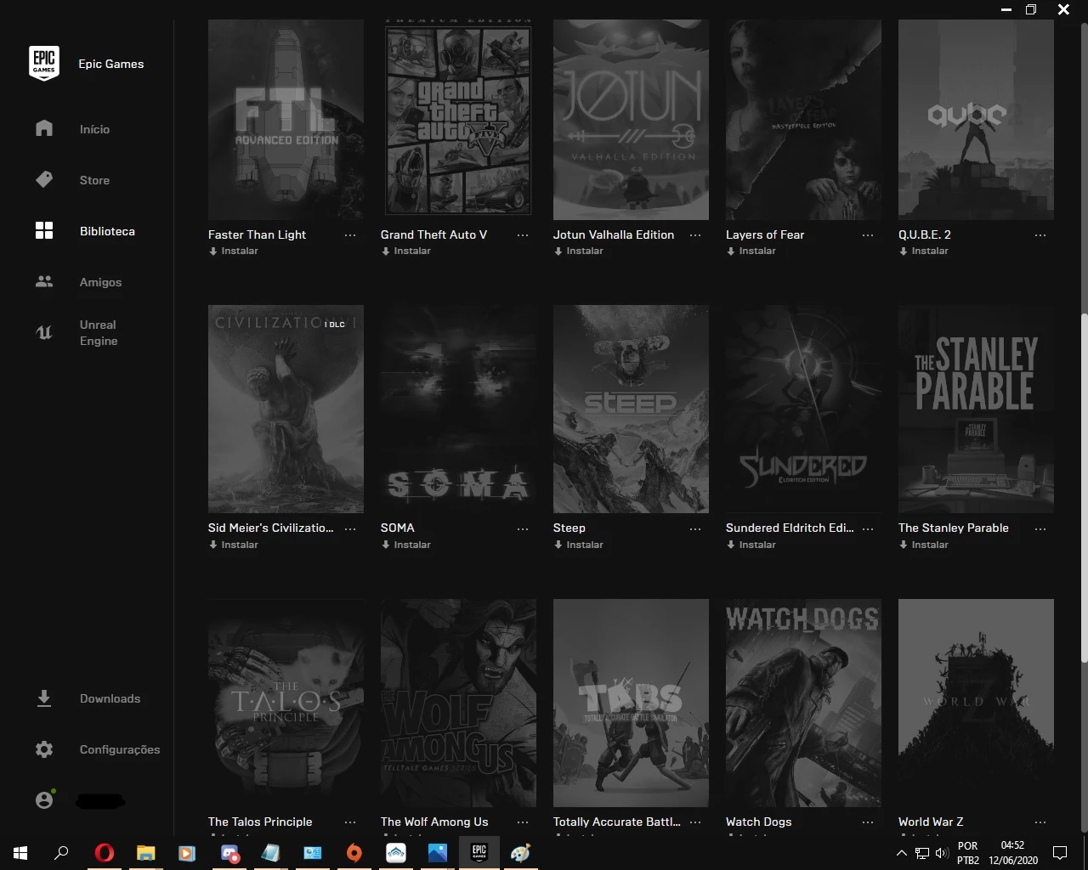Click the Biblioteca grid icon
This screenshot has width=1088, height=870.
pyautogui.click(x=44, y=230)
